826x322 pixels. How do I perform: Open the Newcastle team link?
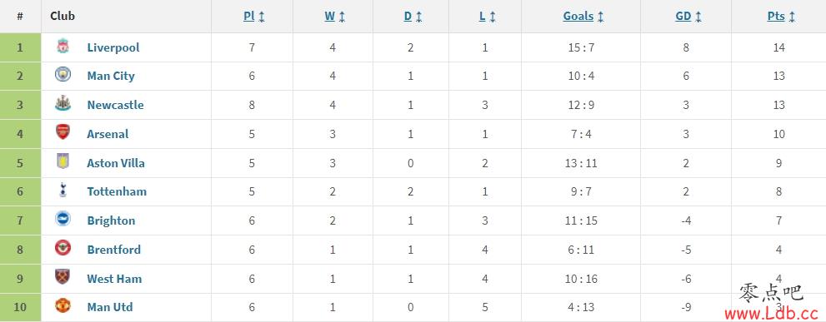[x=115, y=105]
